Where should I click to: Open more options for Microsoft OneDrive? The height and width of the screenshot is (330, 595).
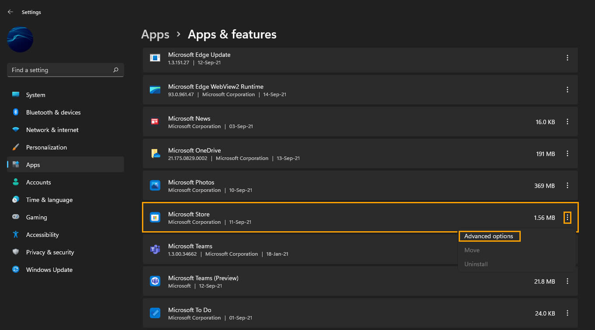point(567,153)
